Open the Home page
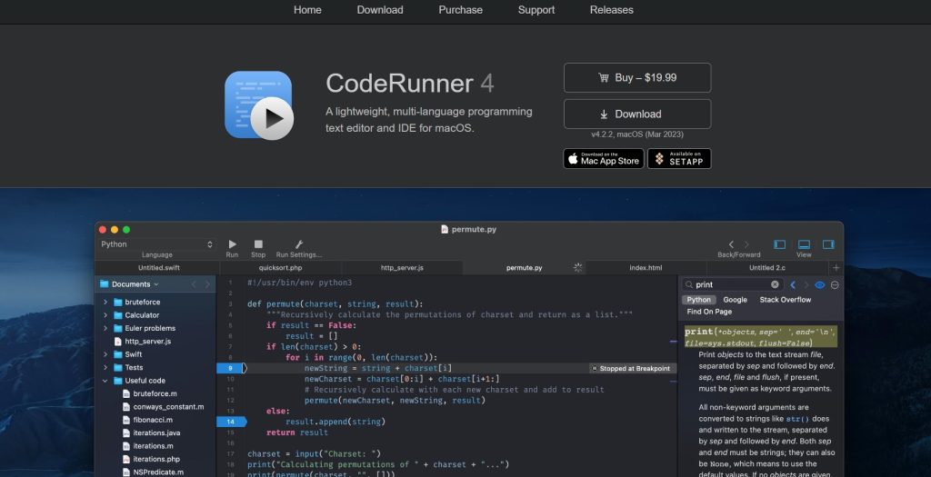This screenshot has width=931, height=477. [307, 10]
